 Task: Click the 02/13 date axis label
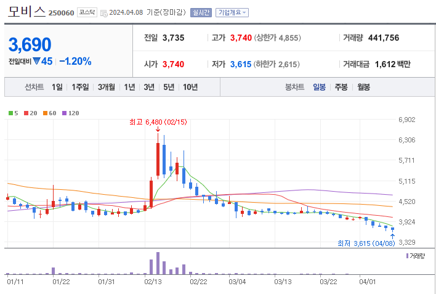point(153,282)
